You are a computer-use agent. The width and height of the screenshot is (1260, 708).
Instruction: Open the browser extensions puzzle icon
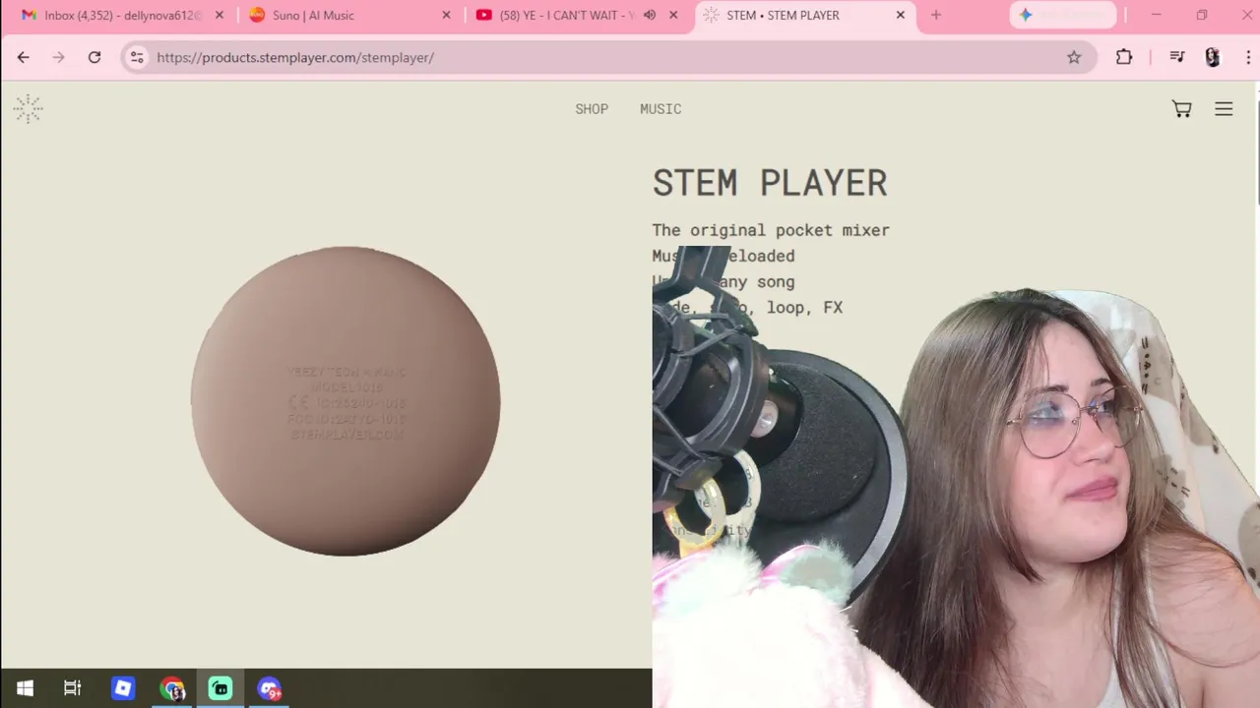pos(1124,57)
